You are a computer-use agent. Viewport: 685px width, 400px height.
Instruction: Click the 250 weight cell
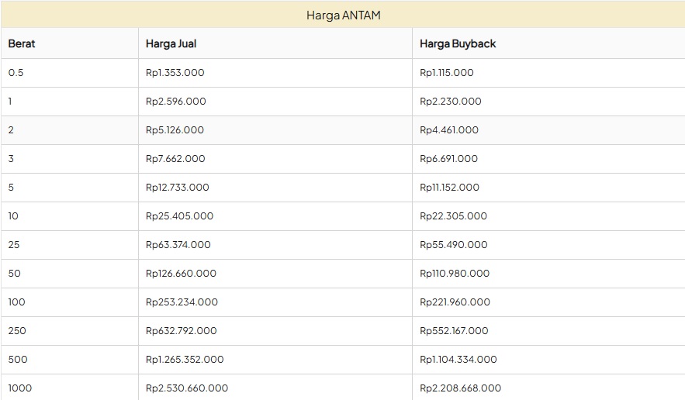[x=17, y=331]
